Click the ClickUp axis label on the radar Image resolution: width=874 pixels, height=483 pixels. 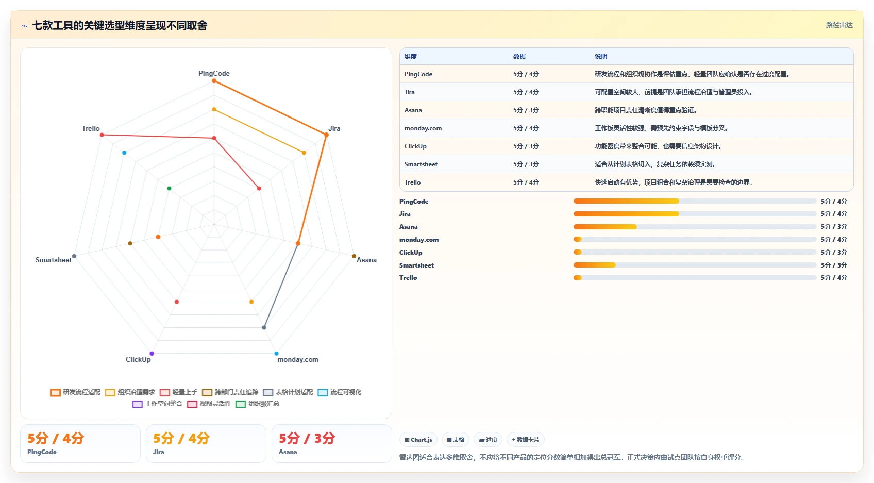[x=138, y=359]
